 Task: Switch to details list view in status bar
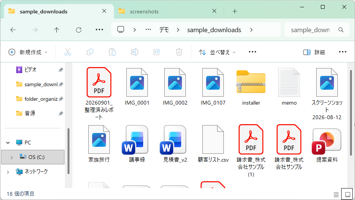click(x=336, y=194)
